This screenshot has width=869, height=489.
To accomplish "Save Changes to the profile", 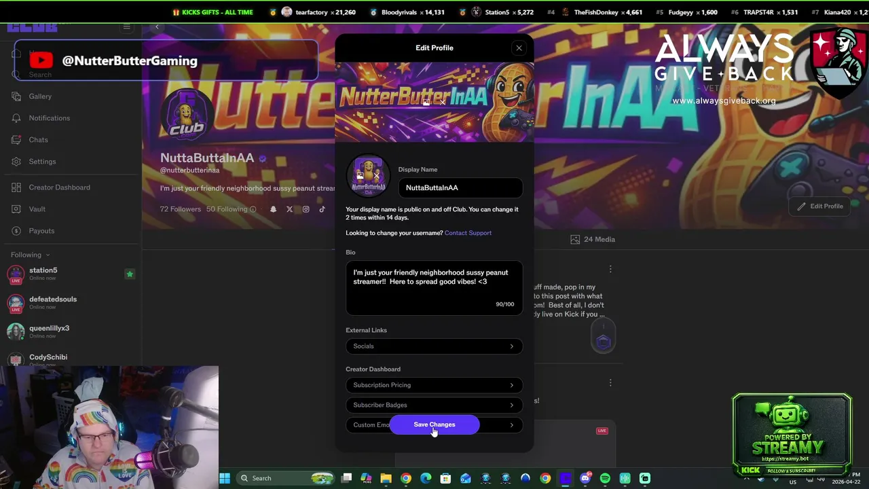I will pos(434,424).
